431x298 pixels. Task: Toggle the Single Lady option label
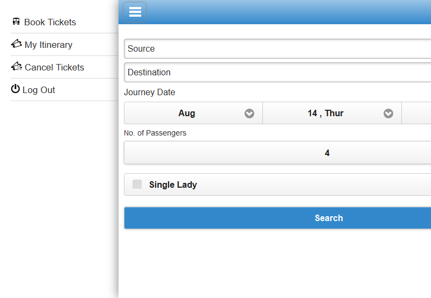pos(173,185)
